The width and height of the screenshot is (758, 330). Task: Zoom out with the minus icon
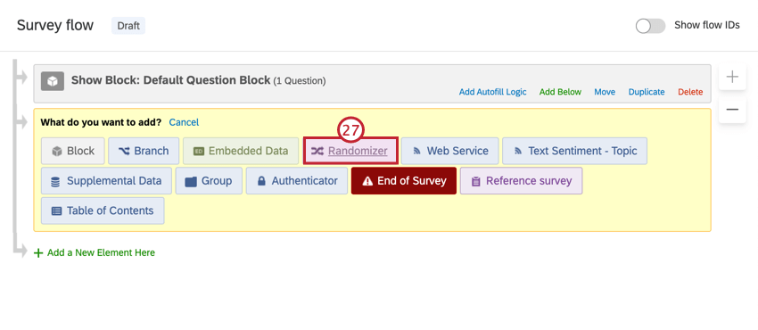pos(732,110)
